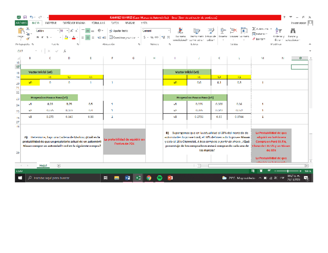Enable center horizontal alignment
The width and height of the screenshot is (328, 253).
(x=88, y=37)
